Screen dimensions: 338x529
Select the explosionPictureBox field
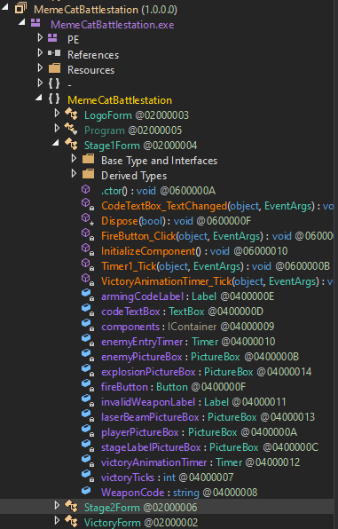[x=207, y=372]
